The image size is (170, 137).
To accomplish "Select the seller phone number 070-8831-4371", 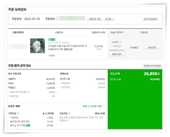I will [117, 50].
